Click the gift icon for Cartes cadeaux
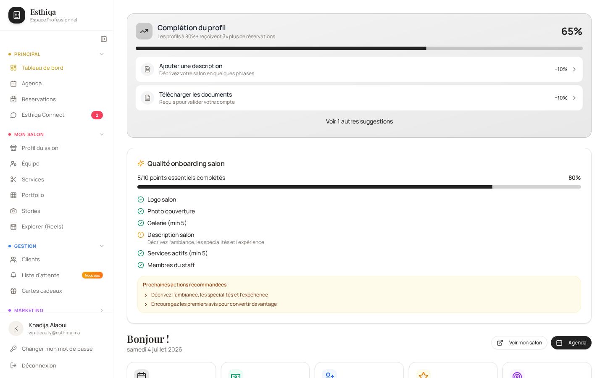Screen dimensions: 605x378 13,291
